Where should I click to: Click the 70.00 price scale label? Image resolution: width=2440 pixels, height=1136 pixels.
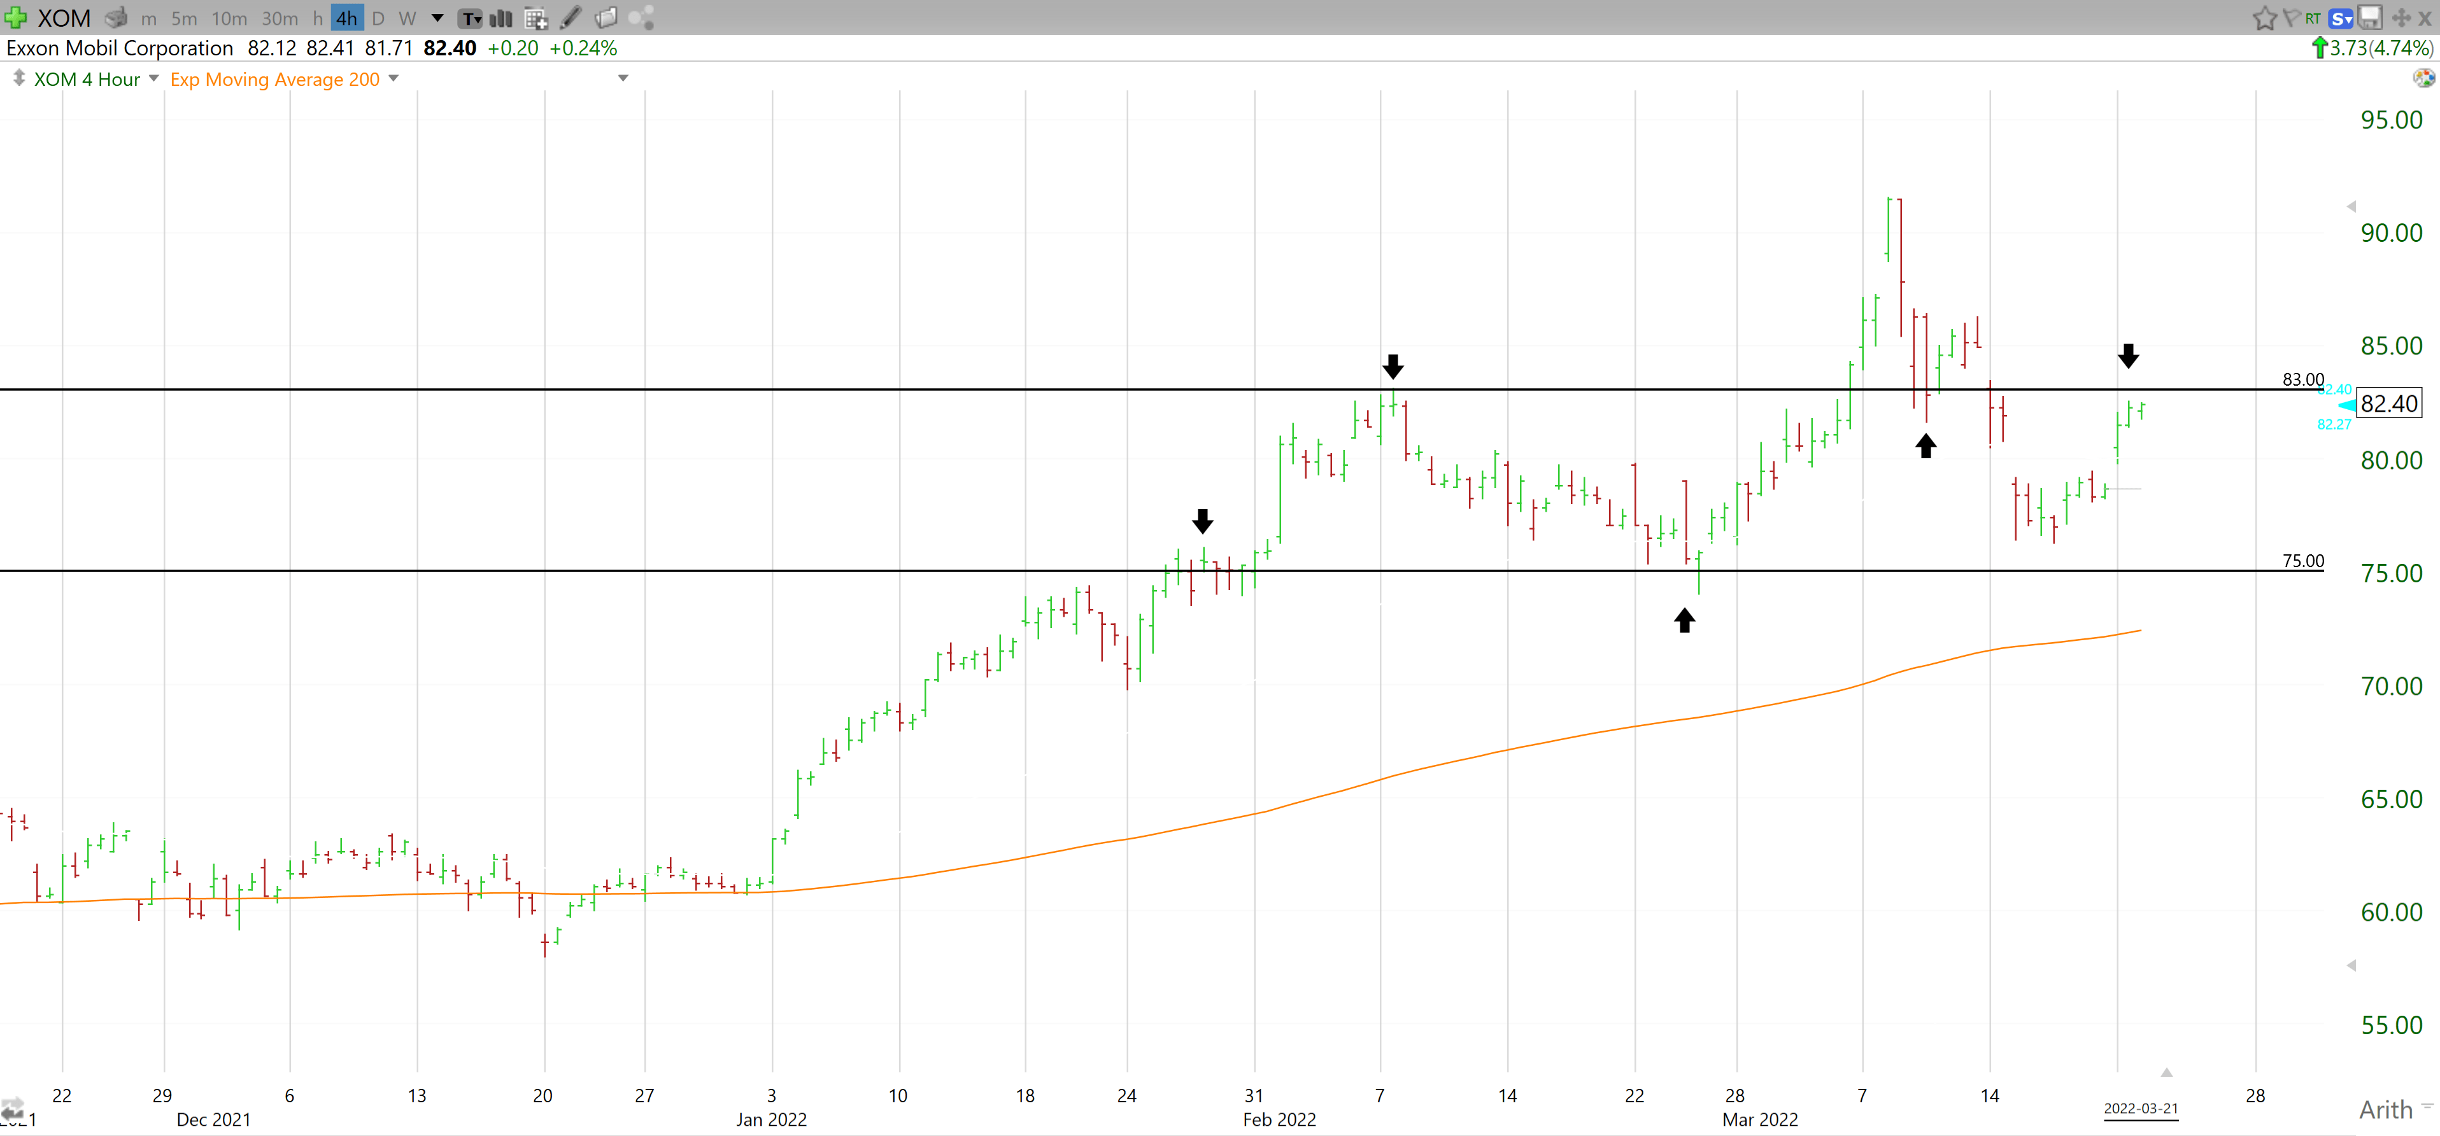click(2391, 686)
